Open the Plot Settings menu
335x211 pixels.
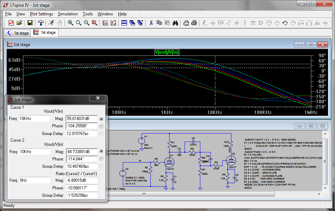pyautogui.click(x=41, y=14)
